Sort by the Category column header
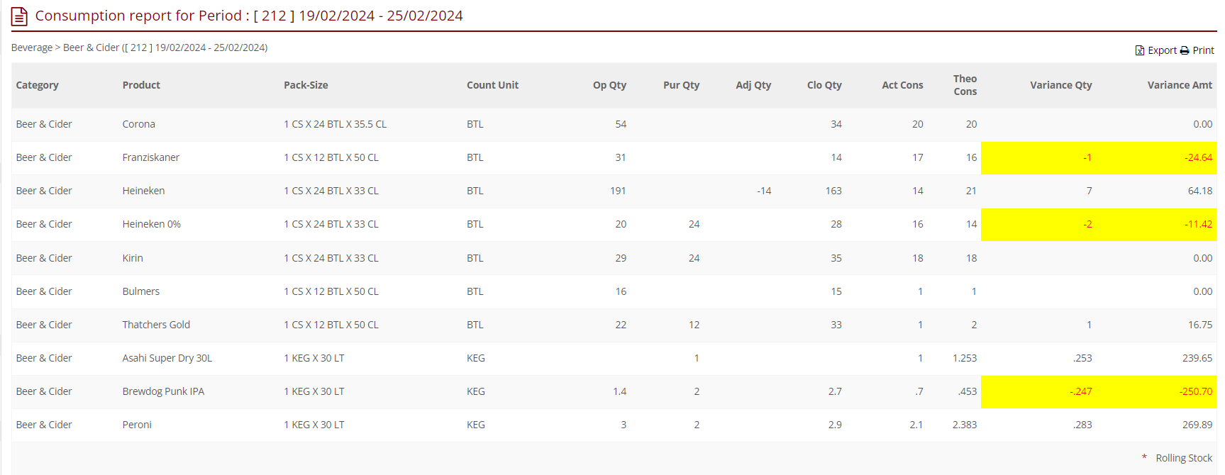Image resolution: width=1225 pixels, height=475 pixels. point(37,85)
